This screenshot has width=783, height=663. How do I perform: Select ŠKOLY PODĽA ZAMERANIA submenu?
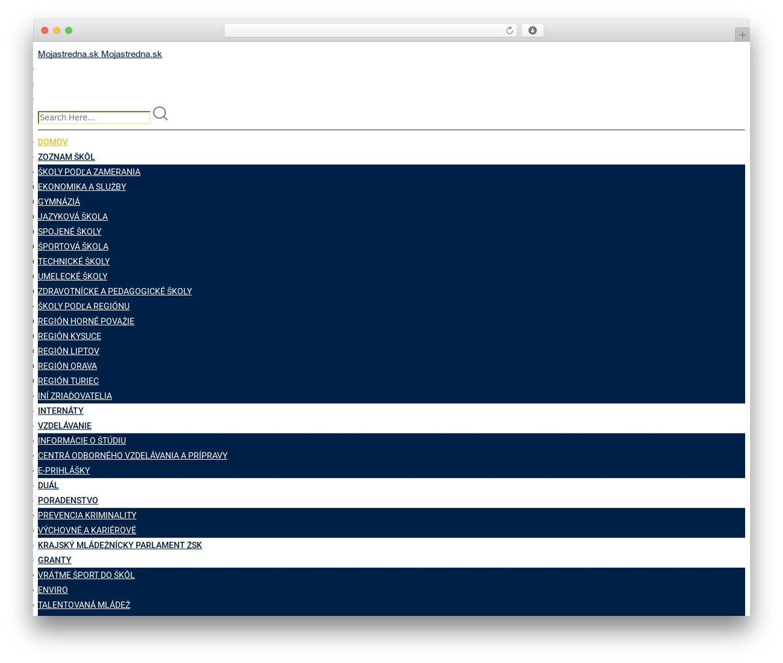[x=89, y=172]
